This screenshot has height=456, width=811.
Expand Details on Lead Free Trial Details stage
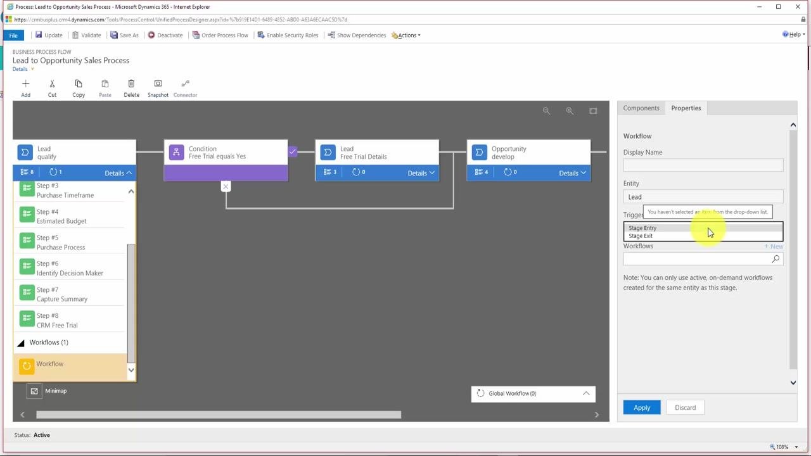tap(421, 173)
